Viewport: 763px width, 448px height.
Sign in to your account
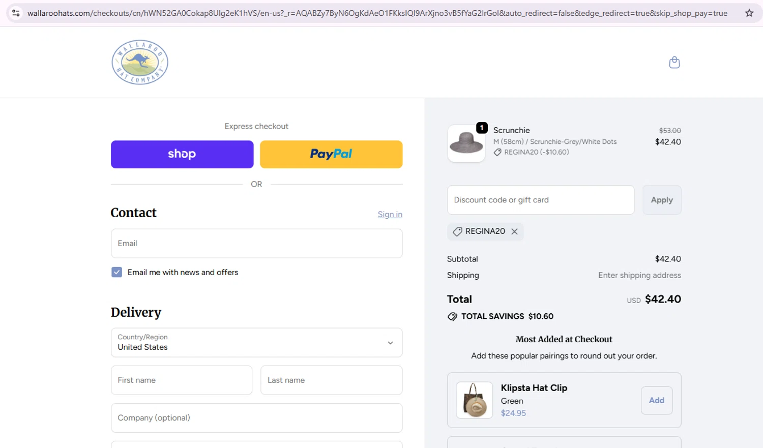click(x=390, y=215)
